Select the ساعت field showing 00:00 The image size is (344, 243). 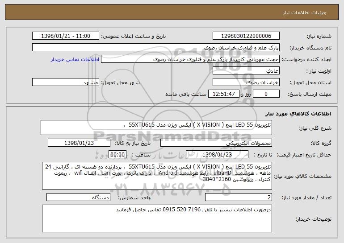(117, 155)
